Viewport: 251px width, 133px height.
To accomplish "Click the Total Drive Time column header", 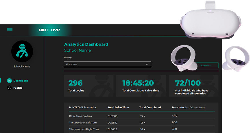I will tap(118, 108).
